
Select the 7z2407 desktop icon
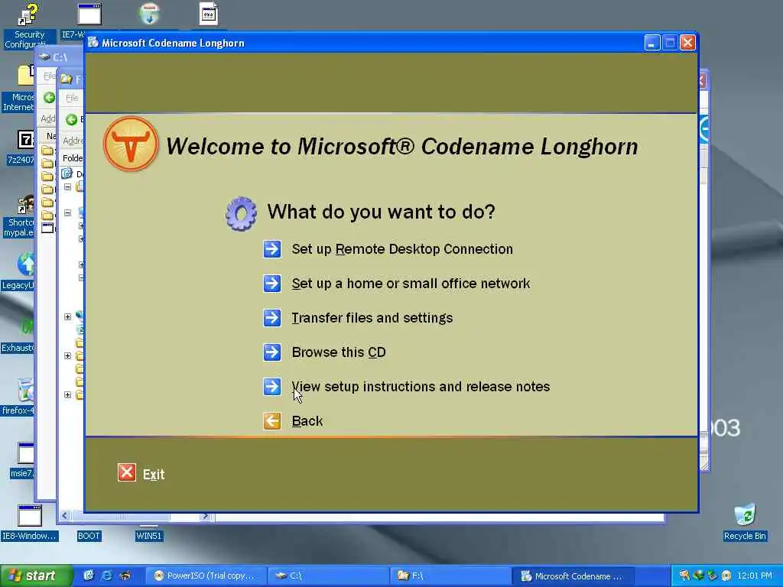[21, 148]
